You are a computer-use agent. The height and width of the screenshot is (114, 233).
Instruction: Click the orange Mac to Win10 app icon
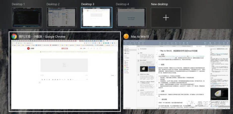127,36
